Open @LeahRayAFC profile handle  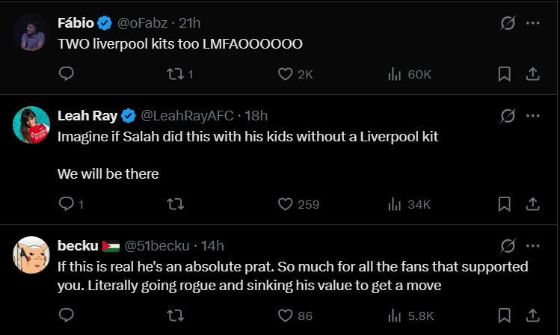(x=187, y=116)
